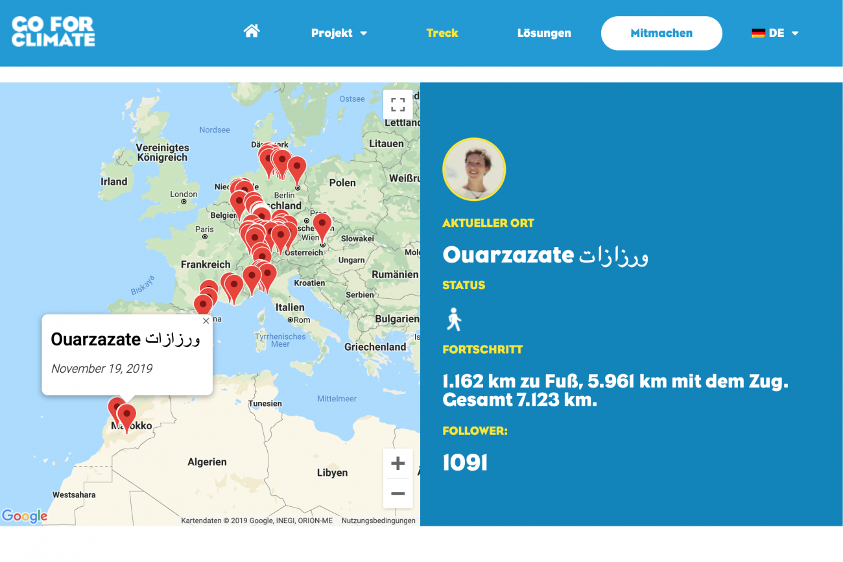This screenshot has width=843, height=562.
Task: Toggle fullscreen map view
Action: pos(398,104)
